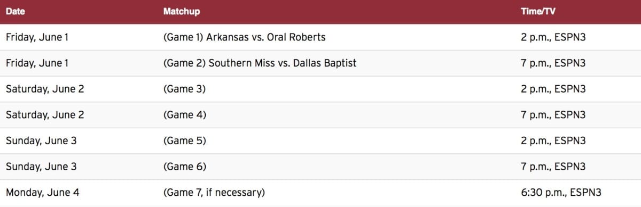Select the Friday date beside Game 2
The width and height of the screenshot is (641, 207).
37,63
